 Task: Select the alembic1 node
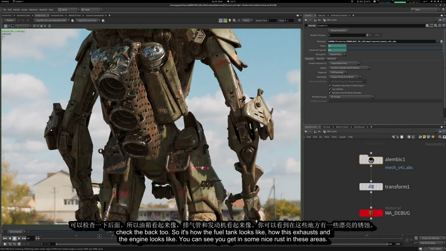371,160
